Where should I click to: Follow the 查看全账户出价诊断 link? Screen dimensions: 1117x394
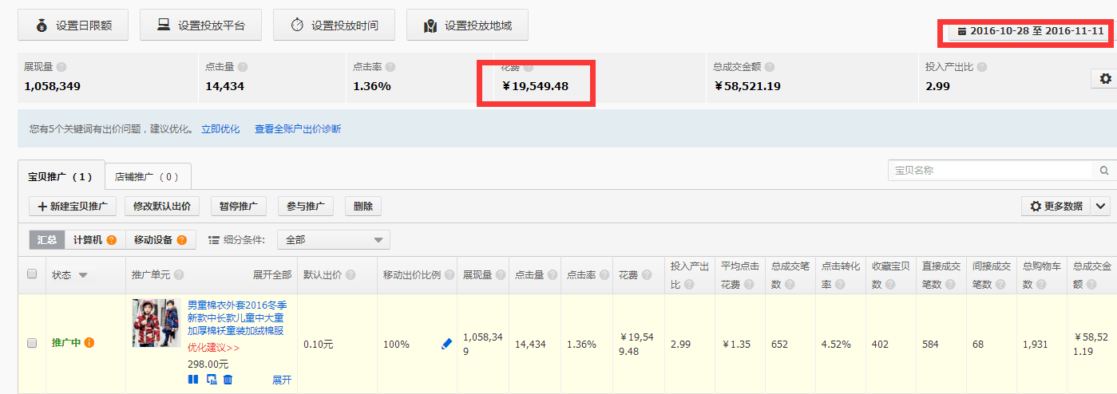point(298,128)
